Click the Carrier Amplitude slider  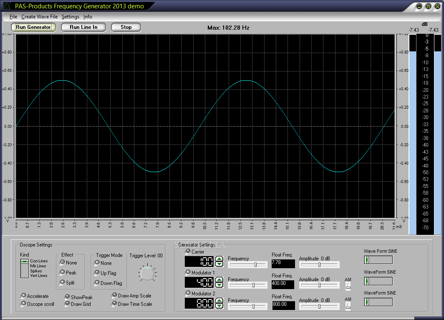[x=319, y=265]
